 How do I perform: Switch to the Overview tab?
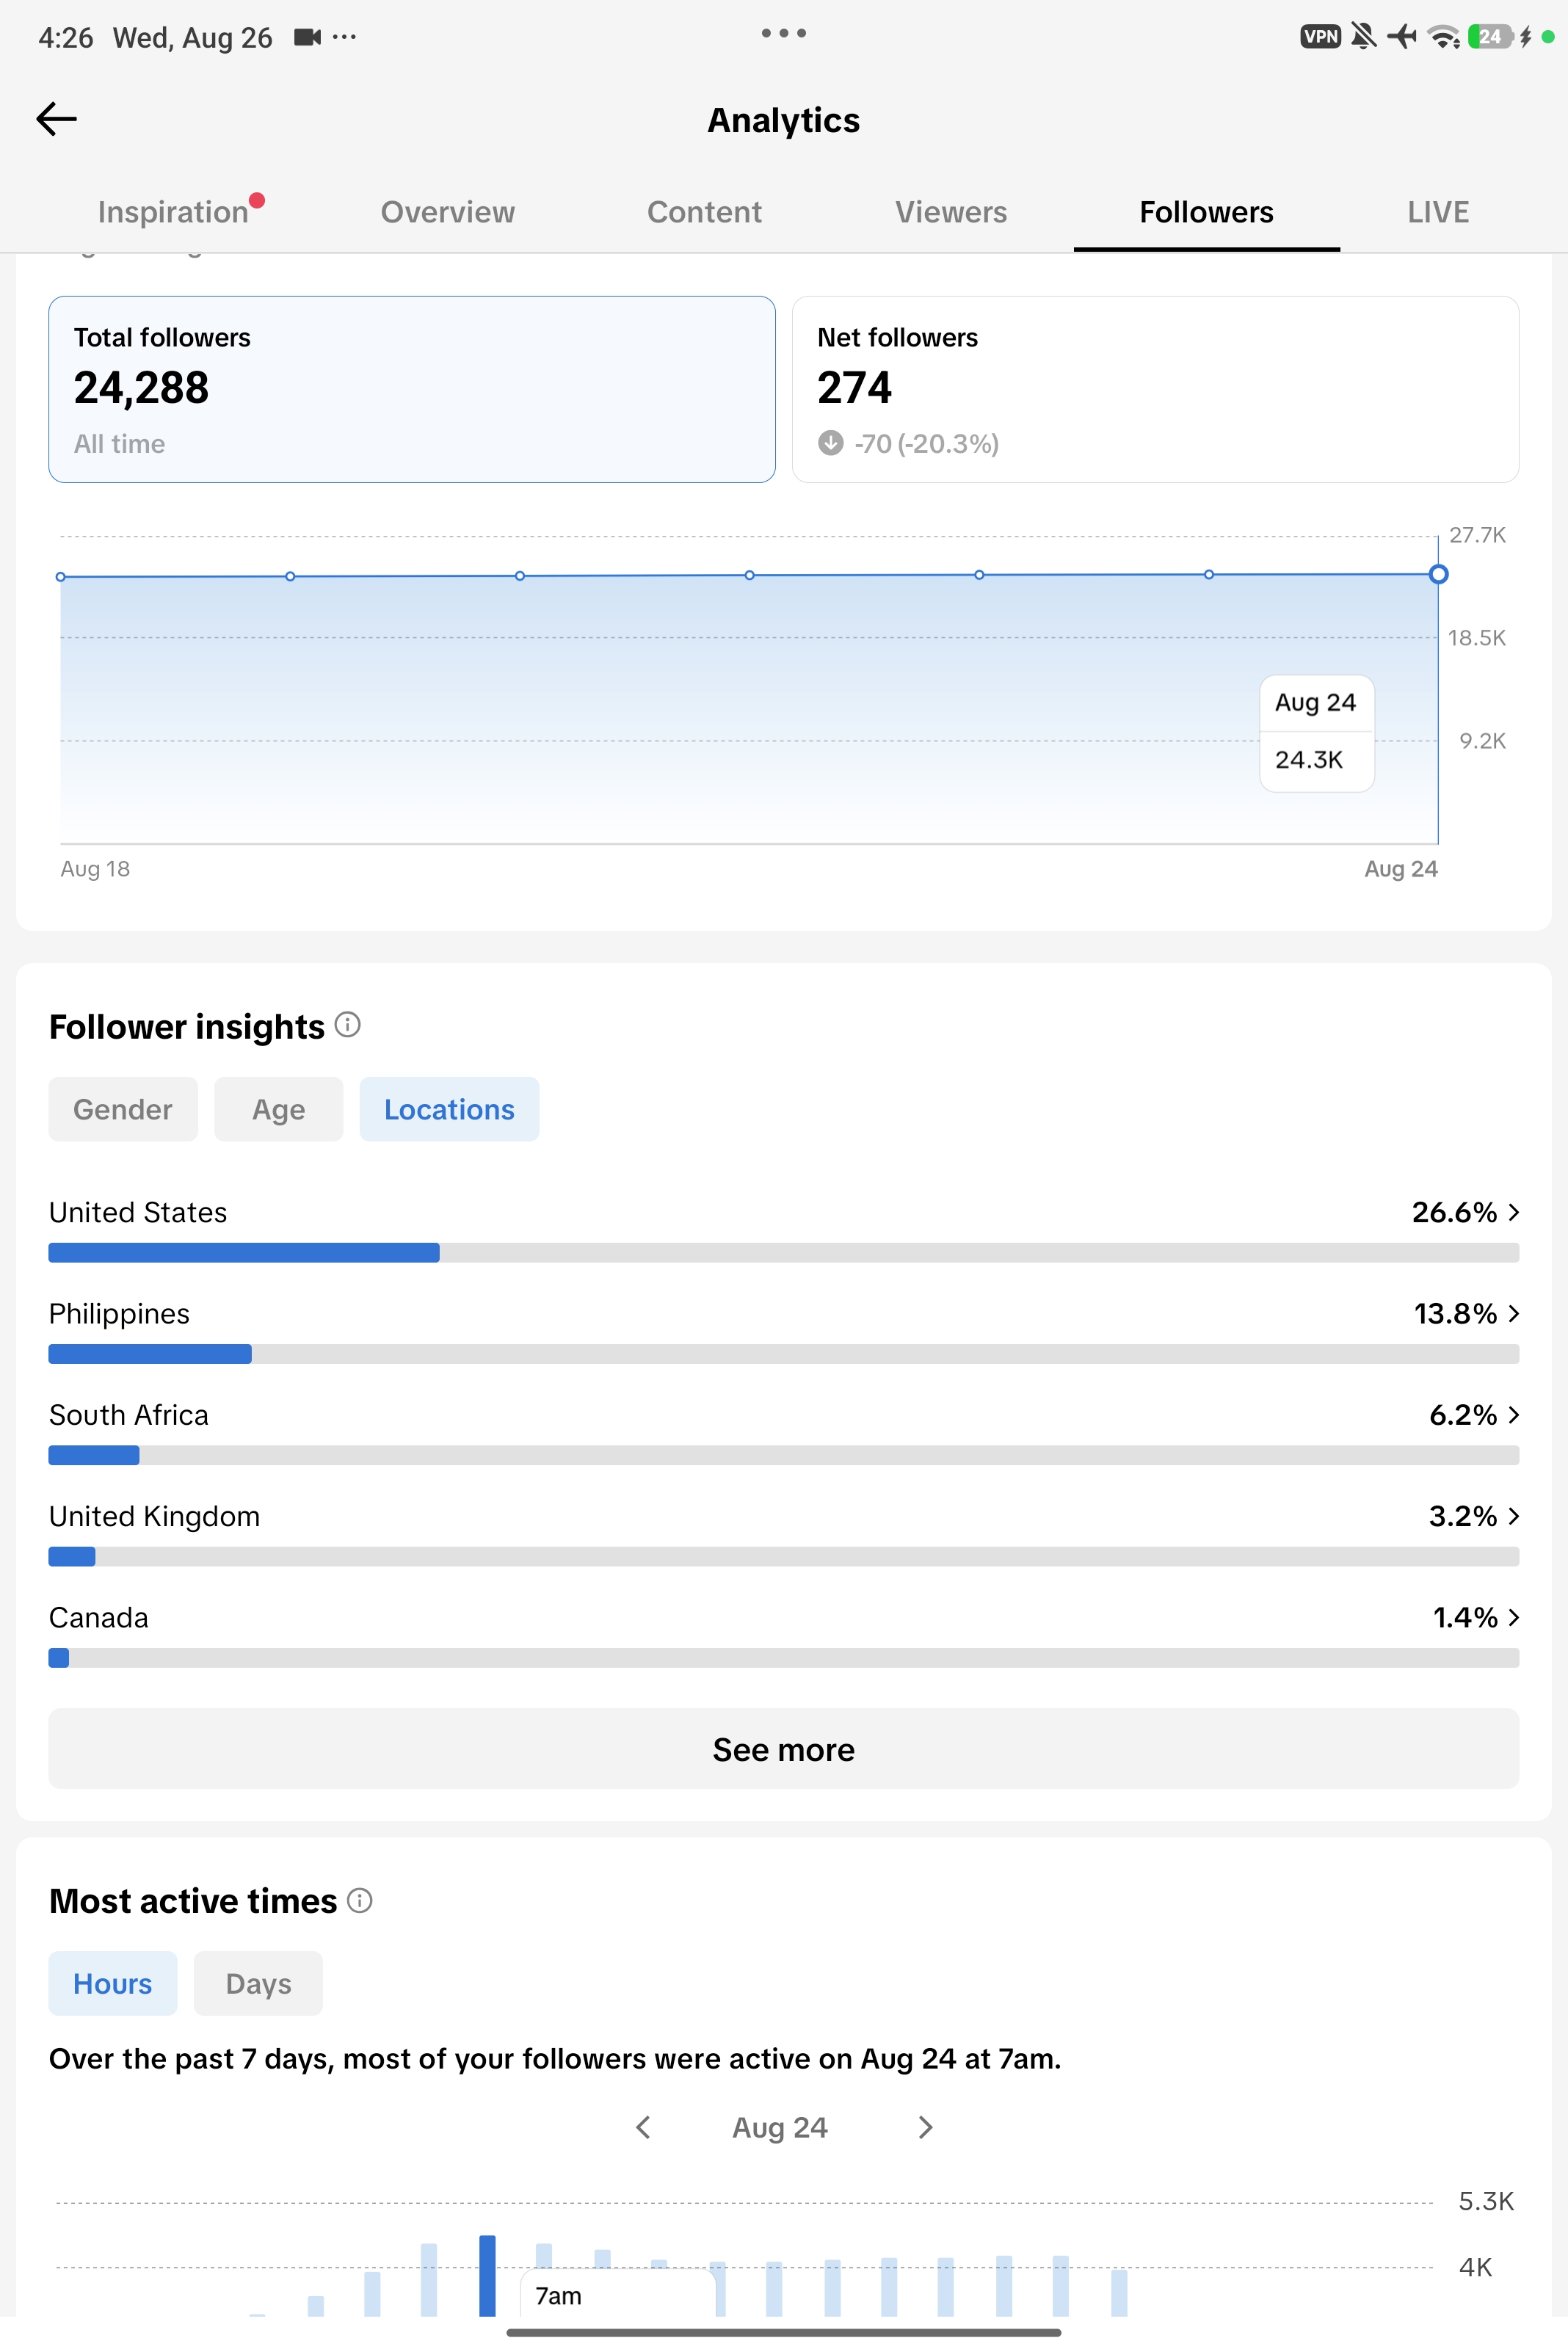(447, 212)
